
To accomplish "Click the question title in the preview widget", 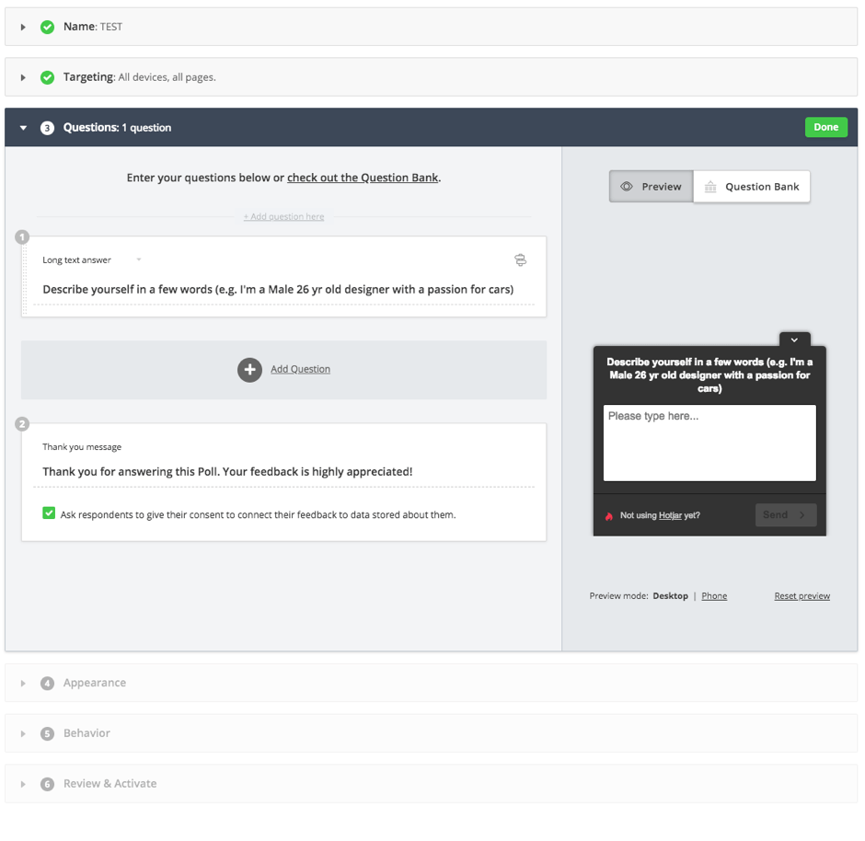I will [x=709, y=375].
